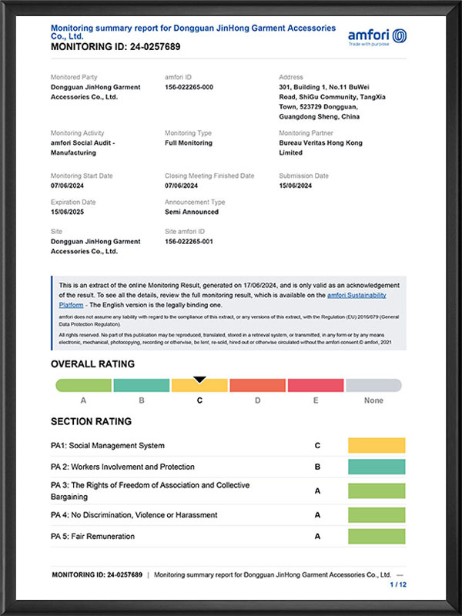
Task: Click the Expiration Date 15/06/2025
Action: tap(67, 213)
